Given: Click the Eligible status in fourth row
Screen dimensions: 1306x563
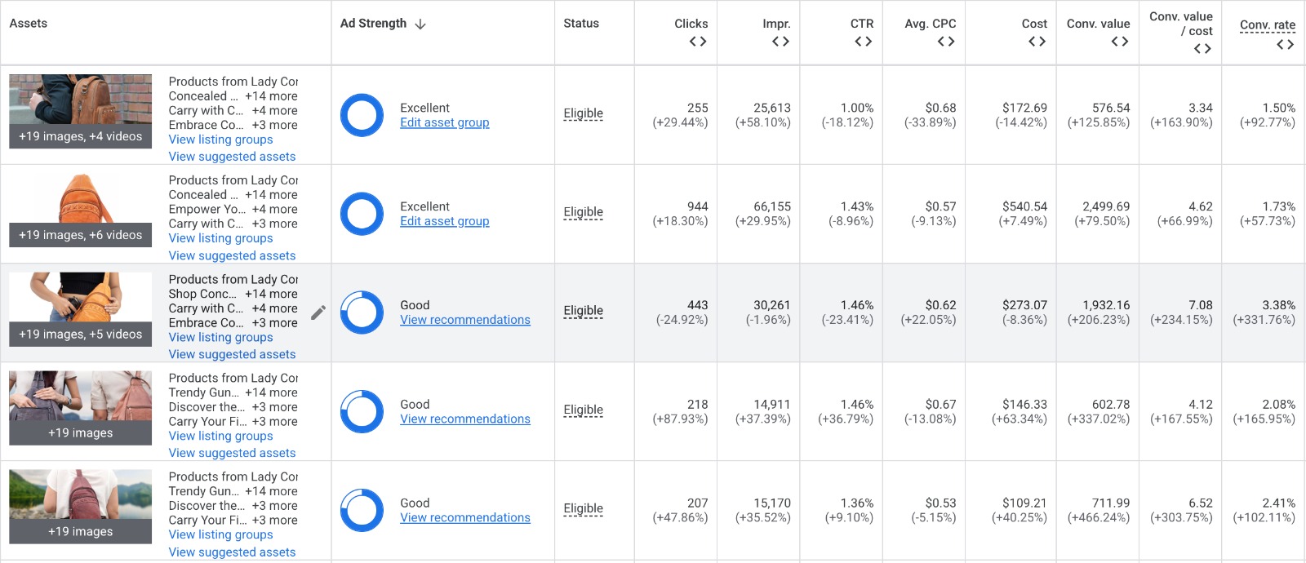Looking at the screenshot, I should point(583,410).
